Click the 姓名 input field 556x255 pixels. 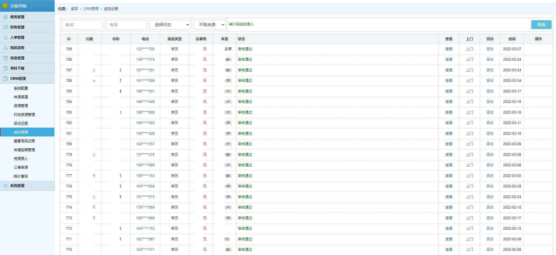[82, 25]
